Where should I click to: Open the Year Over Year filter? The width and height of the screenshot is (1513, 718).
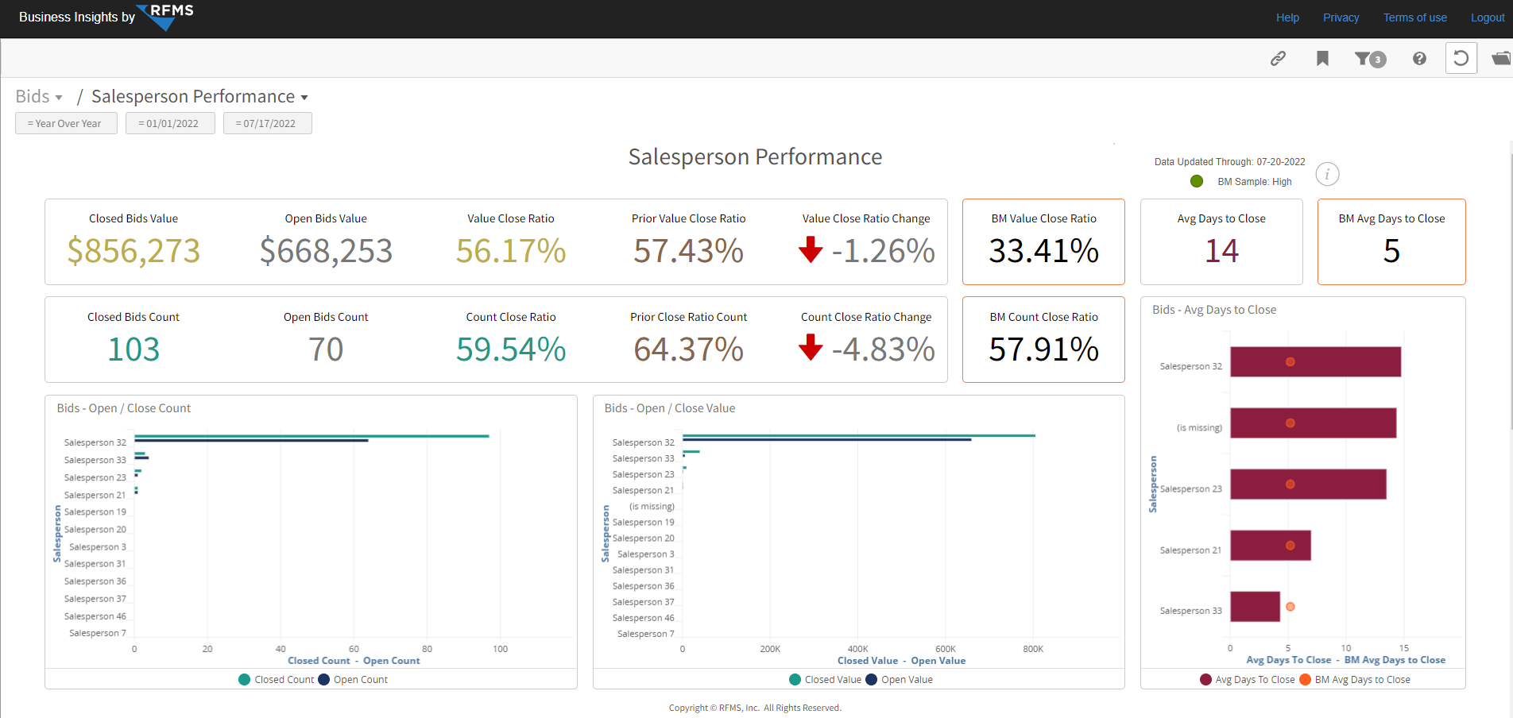click(x=66, y=123)
